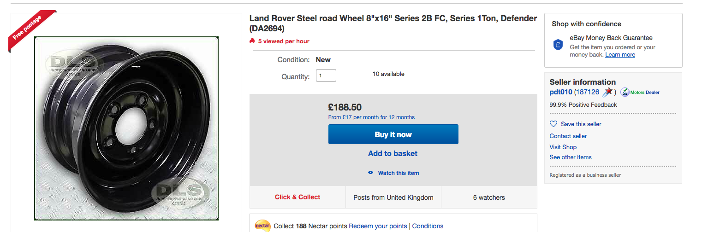
Task: Open the Nectar Conditions link
Action: tap(428, 226)
